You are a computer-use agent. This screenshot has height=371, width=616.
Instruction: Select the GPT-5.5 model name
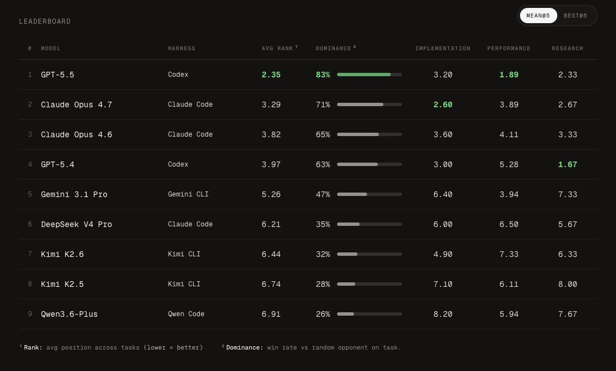tap(58, 75)
